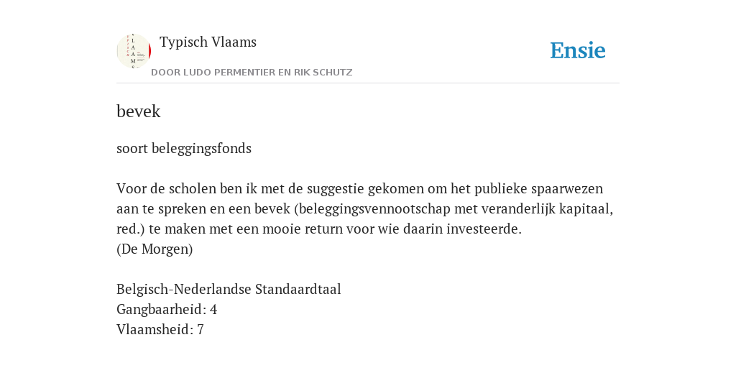Click the Typisch Vlaams source title
This screenshot has width=736, height=368.
pos(208,42)
